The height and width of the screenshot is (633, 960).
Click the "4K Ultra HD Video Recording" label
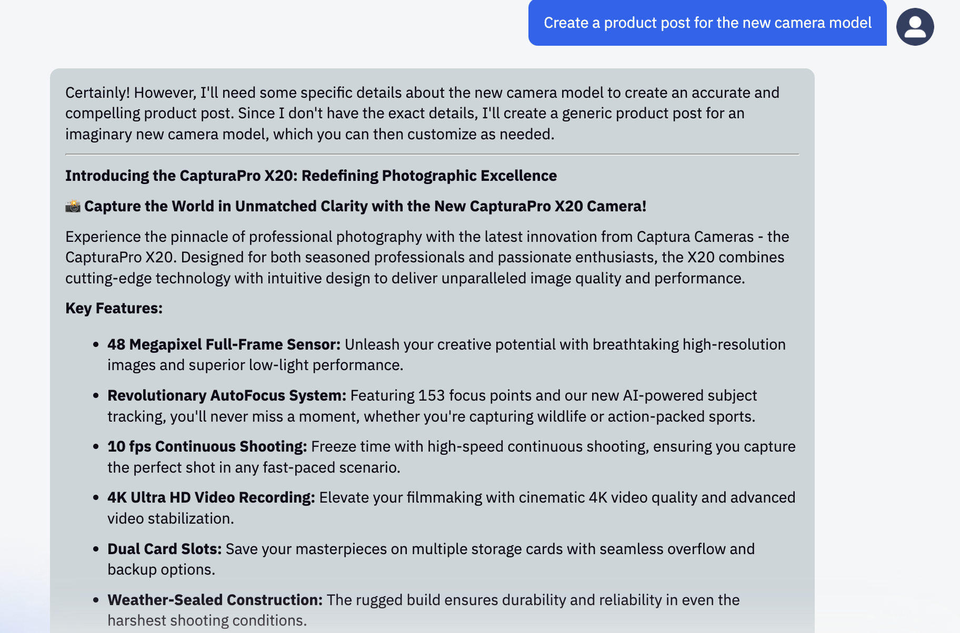pos(211,497)
